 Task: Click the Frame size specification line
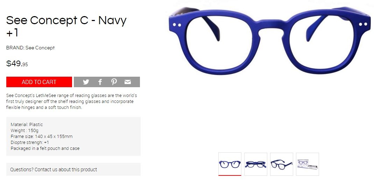42,136
